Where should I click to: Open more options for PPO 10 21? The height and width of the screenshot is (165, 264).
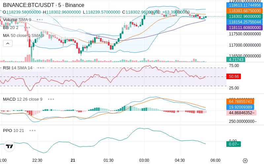32,130
